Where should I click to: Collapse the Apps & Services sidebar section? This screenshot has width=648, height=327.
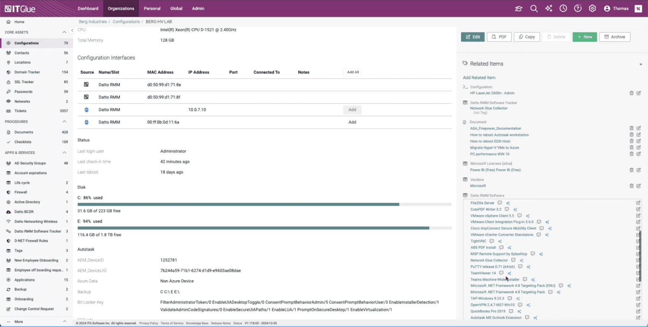point(65,153)
